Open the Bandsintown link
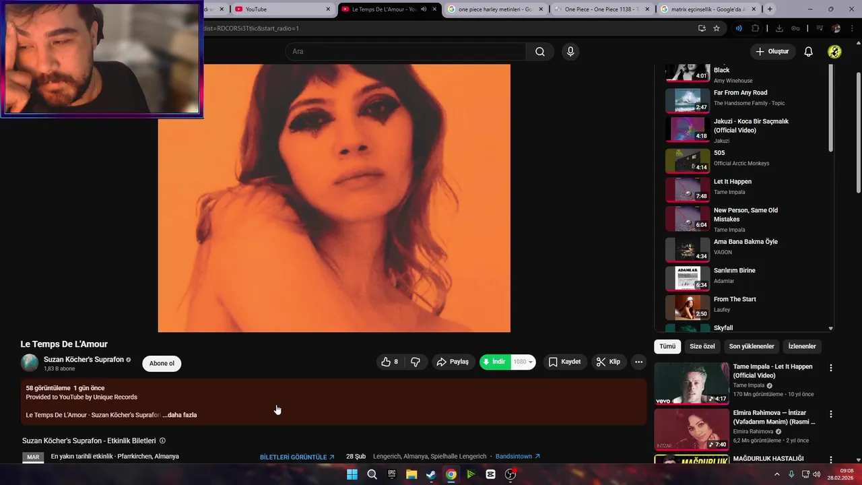The height and width of the screenshot is (485, 862). point(517,456)
